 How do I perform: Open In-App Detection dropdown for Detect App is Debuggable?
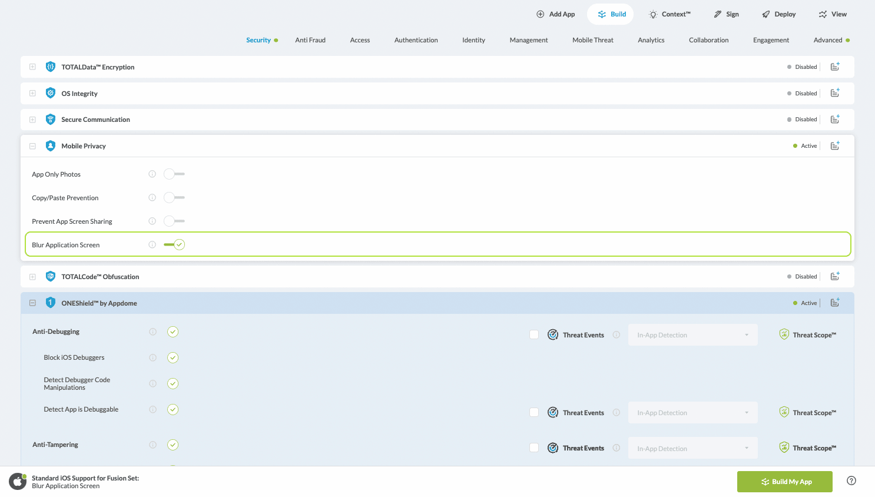[692, 413]
